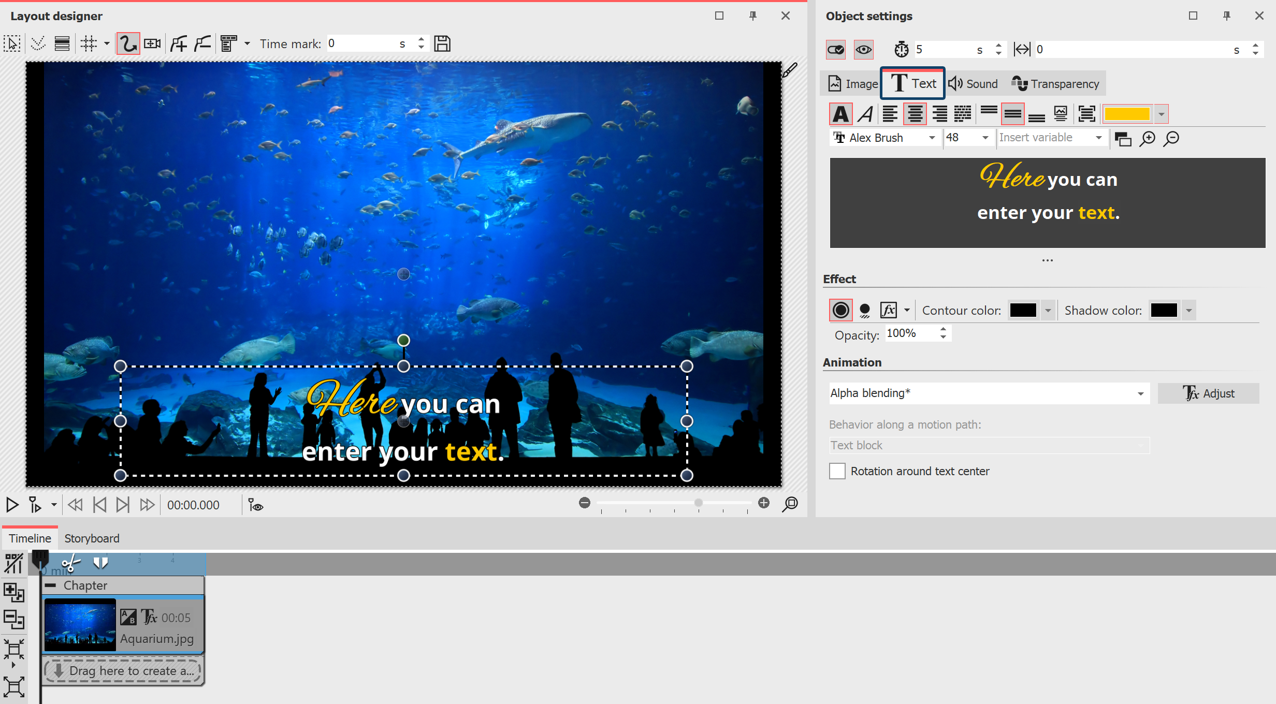Toggle object visibility eye icon
The width and height of the screenshot is (1276, 704).
pos(863,49)
